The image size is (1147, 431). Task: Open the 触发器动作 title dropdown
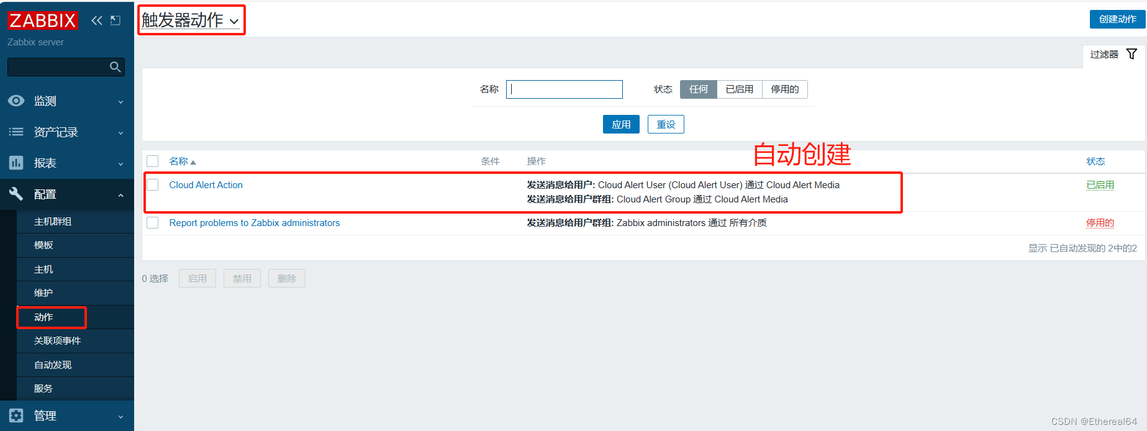click(x=190, y=20)
